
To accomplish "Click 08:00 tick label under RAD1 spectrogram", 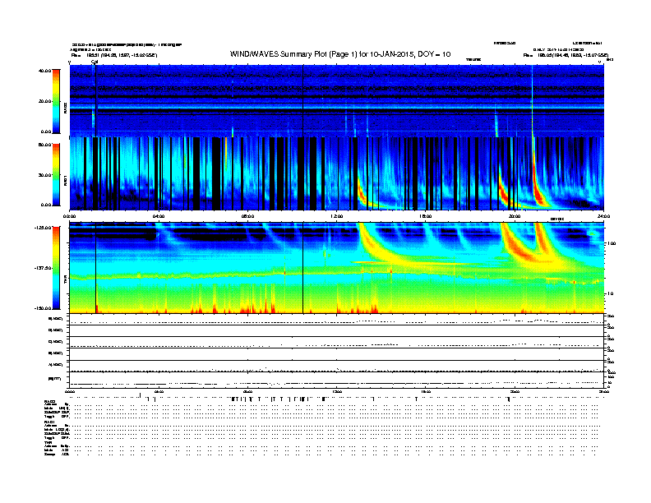I will [x=247, y=216].
